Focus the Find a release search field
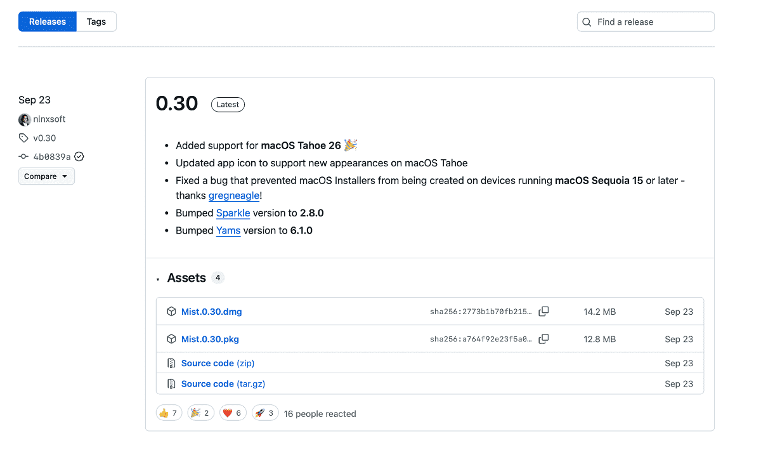This screenshot has width=761, height=450. point(646,22)
